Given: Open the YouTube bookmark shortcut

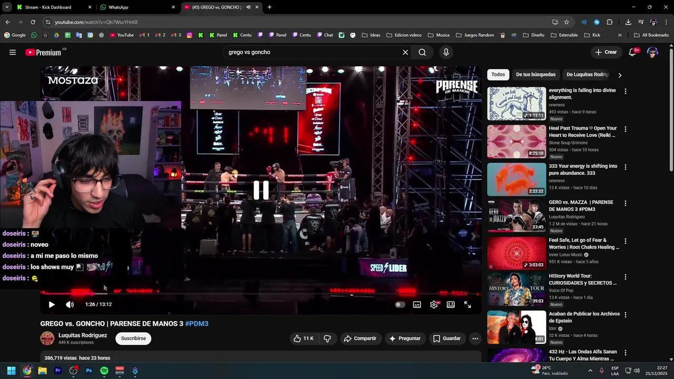Looking at the screenshot, I should tap(122, 35).
